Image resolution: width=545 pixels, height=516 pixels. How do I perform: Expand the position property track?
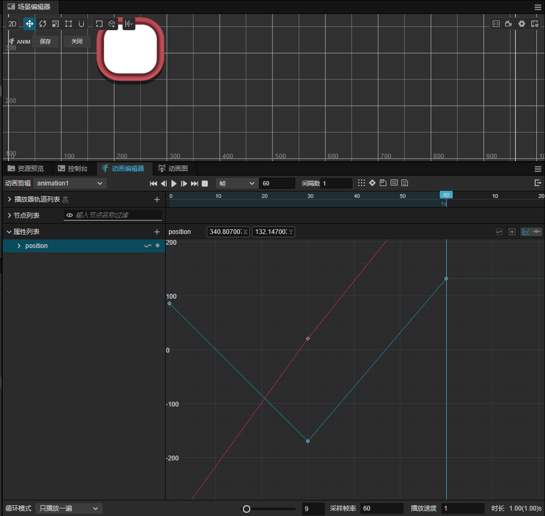tap(19, 246)
